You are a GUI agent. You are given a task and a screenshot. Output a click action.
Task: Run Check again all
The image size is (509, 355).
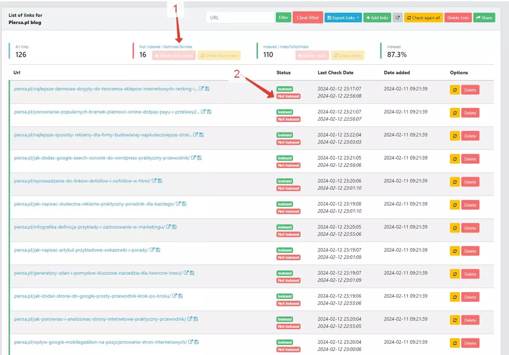[423, 17]
